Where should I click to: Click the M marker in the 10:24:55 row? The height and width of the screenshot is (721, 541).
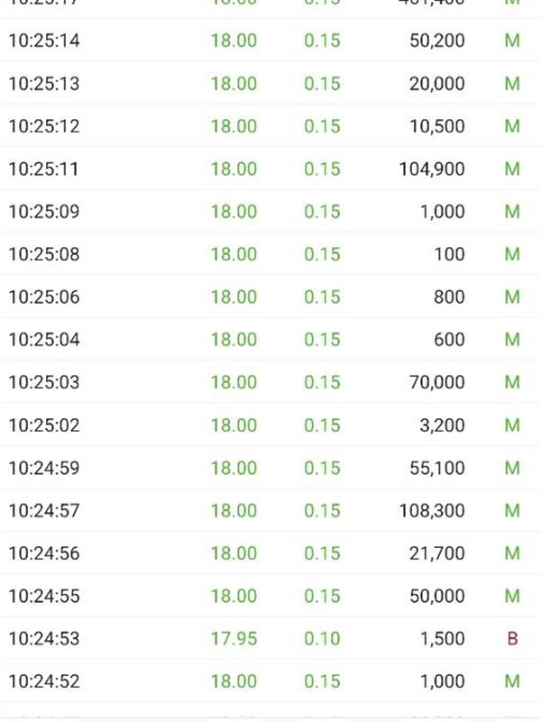pos(512,597)
